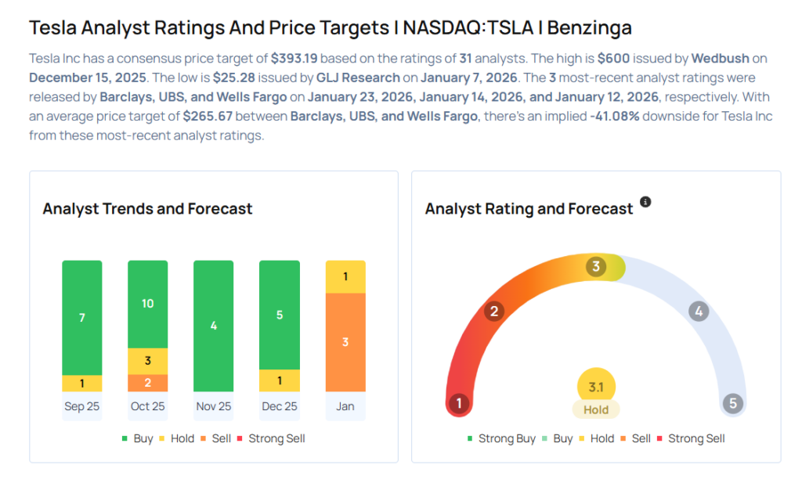Click gauge marker number 4
Viewport: 802px width, 483px height.
[x=698, y=312]
